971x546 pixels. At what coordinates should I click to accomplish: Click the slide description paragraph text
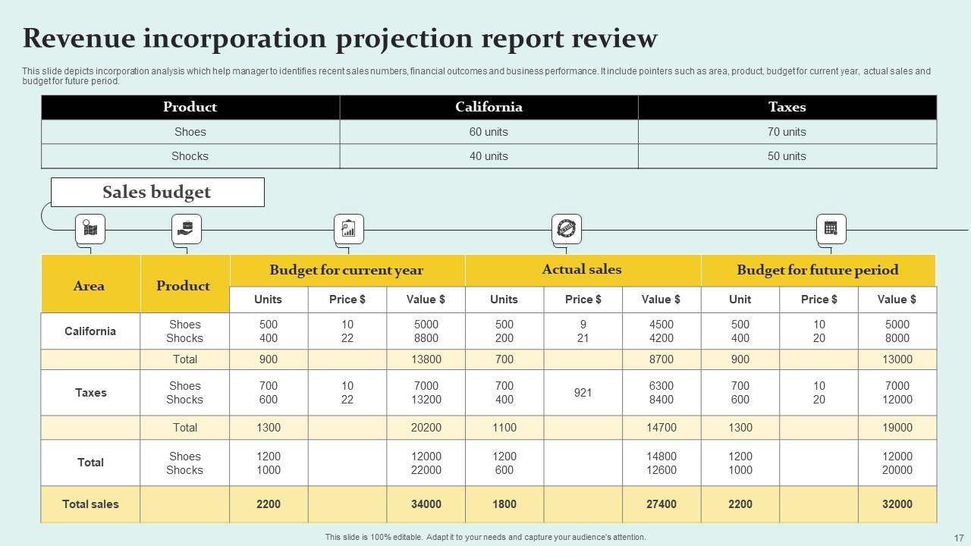tap(476, 76)
